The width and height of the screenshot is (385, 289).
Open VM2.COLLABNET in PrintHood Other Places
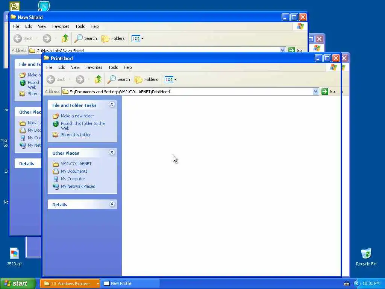(x=76, y=164)
